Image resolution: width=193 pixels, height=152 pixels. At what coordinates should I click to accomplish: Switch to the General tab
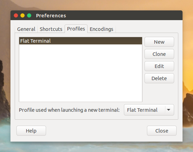click(26, 29)
